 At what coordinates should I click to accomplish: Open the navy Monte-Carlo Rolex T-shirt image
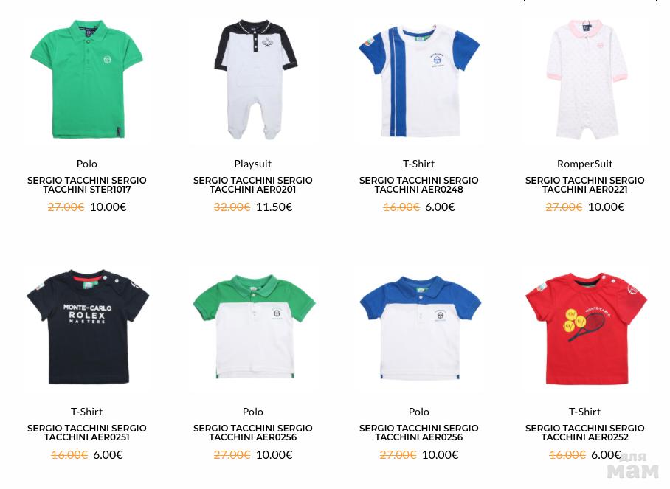pyautogui.click(x=88, y=327)
